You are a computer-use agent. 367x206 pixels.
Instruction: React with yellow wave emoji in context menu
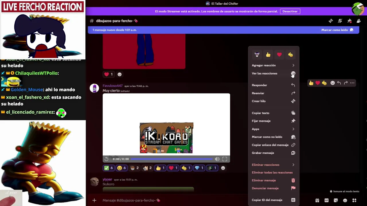(x=290, y=55)
